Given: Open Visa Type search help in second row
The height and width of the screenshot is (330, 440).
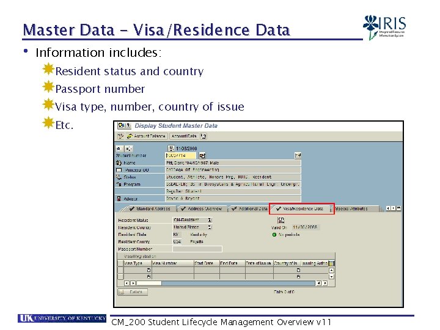Looking at the screenshot, I should [148, 277].
